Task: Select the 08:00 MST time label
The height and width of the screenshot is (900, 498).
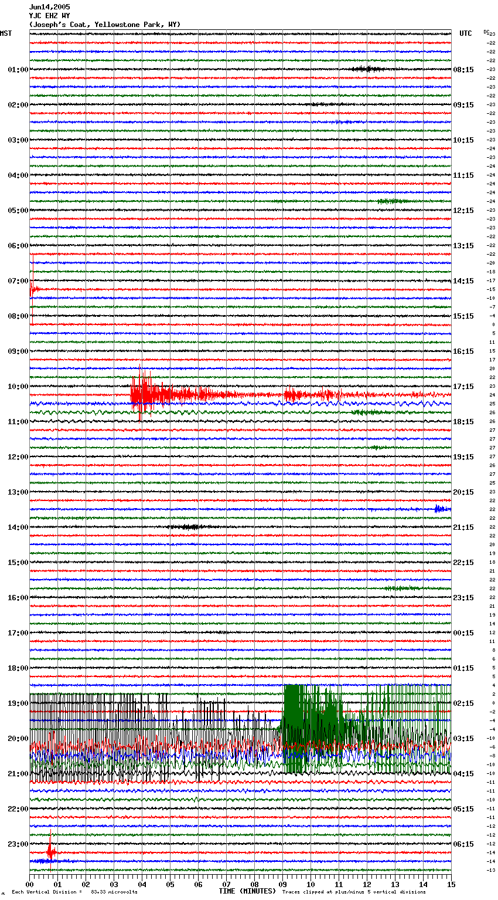Action: 18,316
